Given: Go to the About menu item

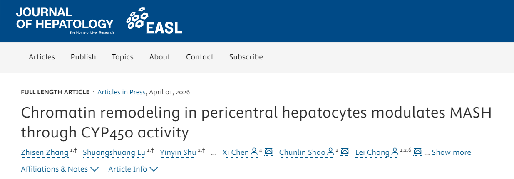Looking at the screenshot, I should pyautogui.click(x=160, y=57).
